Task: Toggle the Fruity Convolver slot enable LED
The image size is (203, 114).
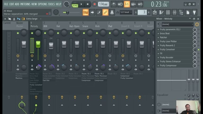Action: pos(199,50)
